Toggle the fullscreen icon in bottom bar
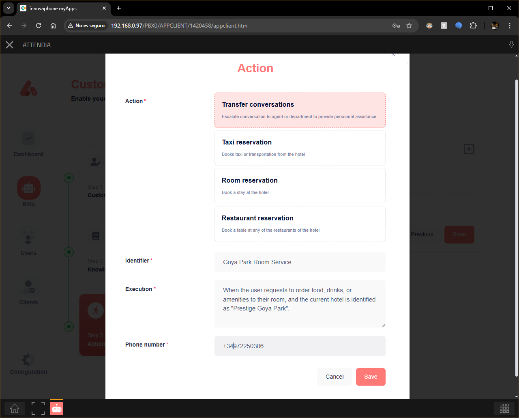Viewport: 519px width, 418px height. point(38,408)
